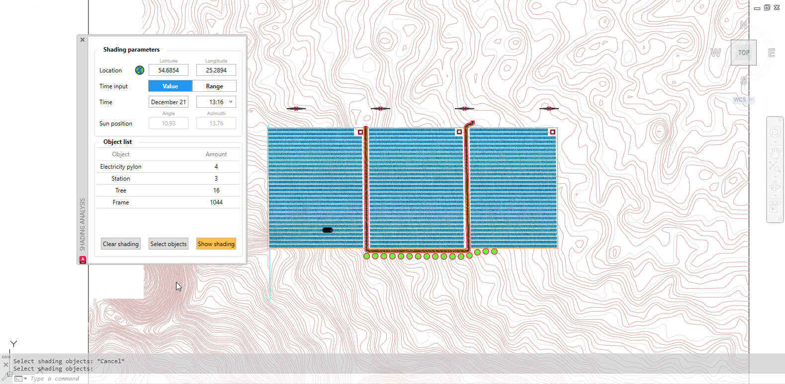Open Full Navigation Wheel in navigation bar
This screenshot has height=384, width=785.
pos(775,132)
